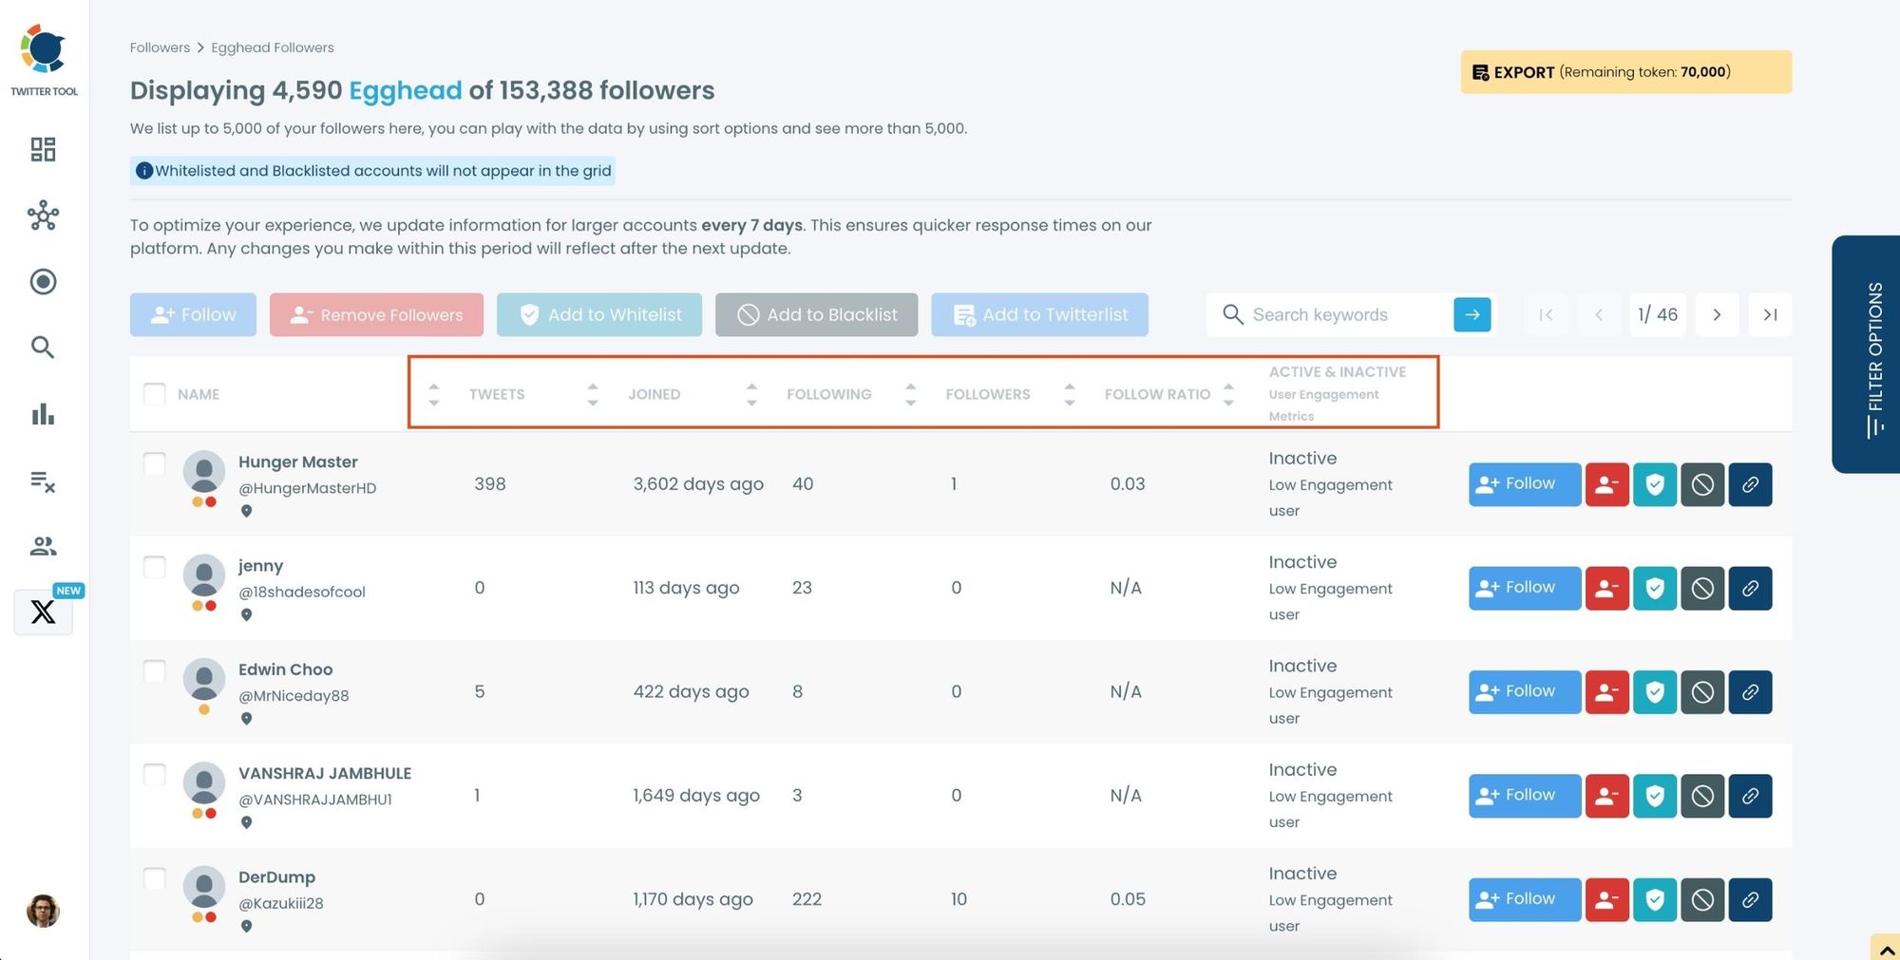Sort Tweets column descending with down arrow
1900x960 pixels.
pos(433,402)
